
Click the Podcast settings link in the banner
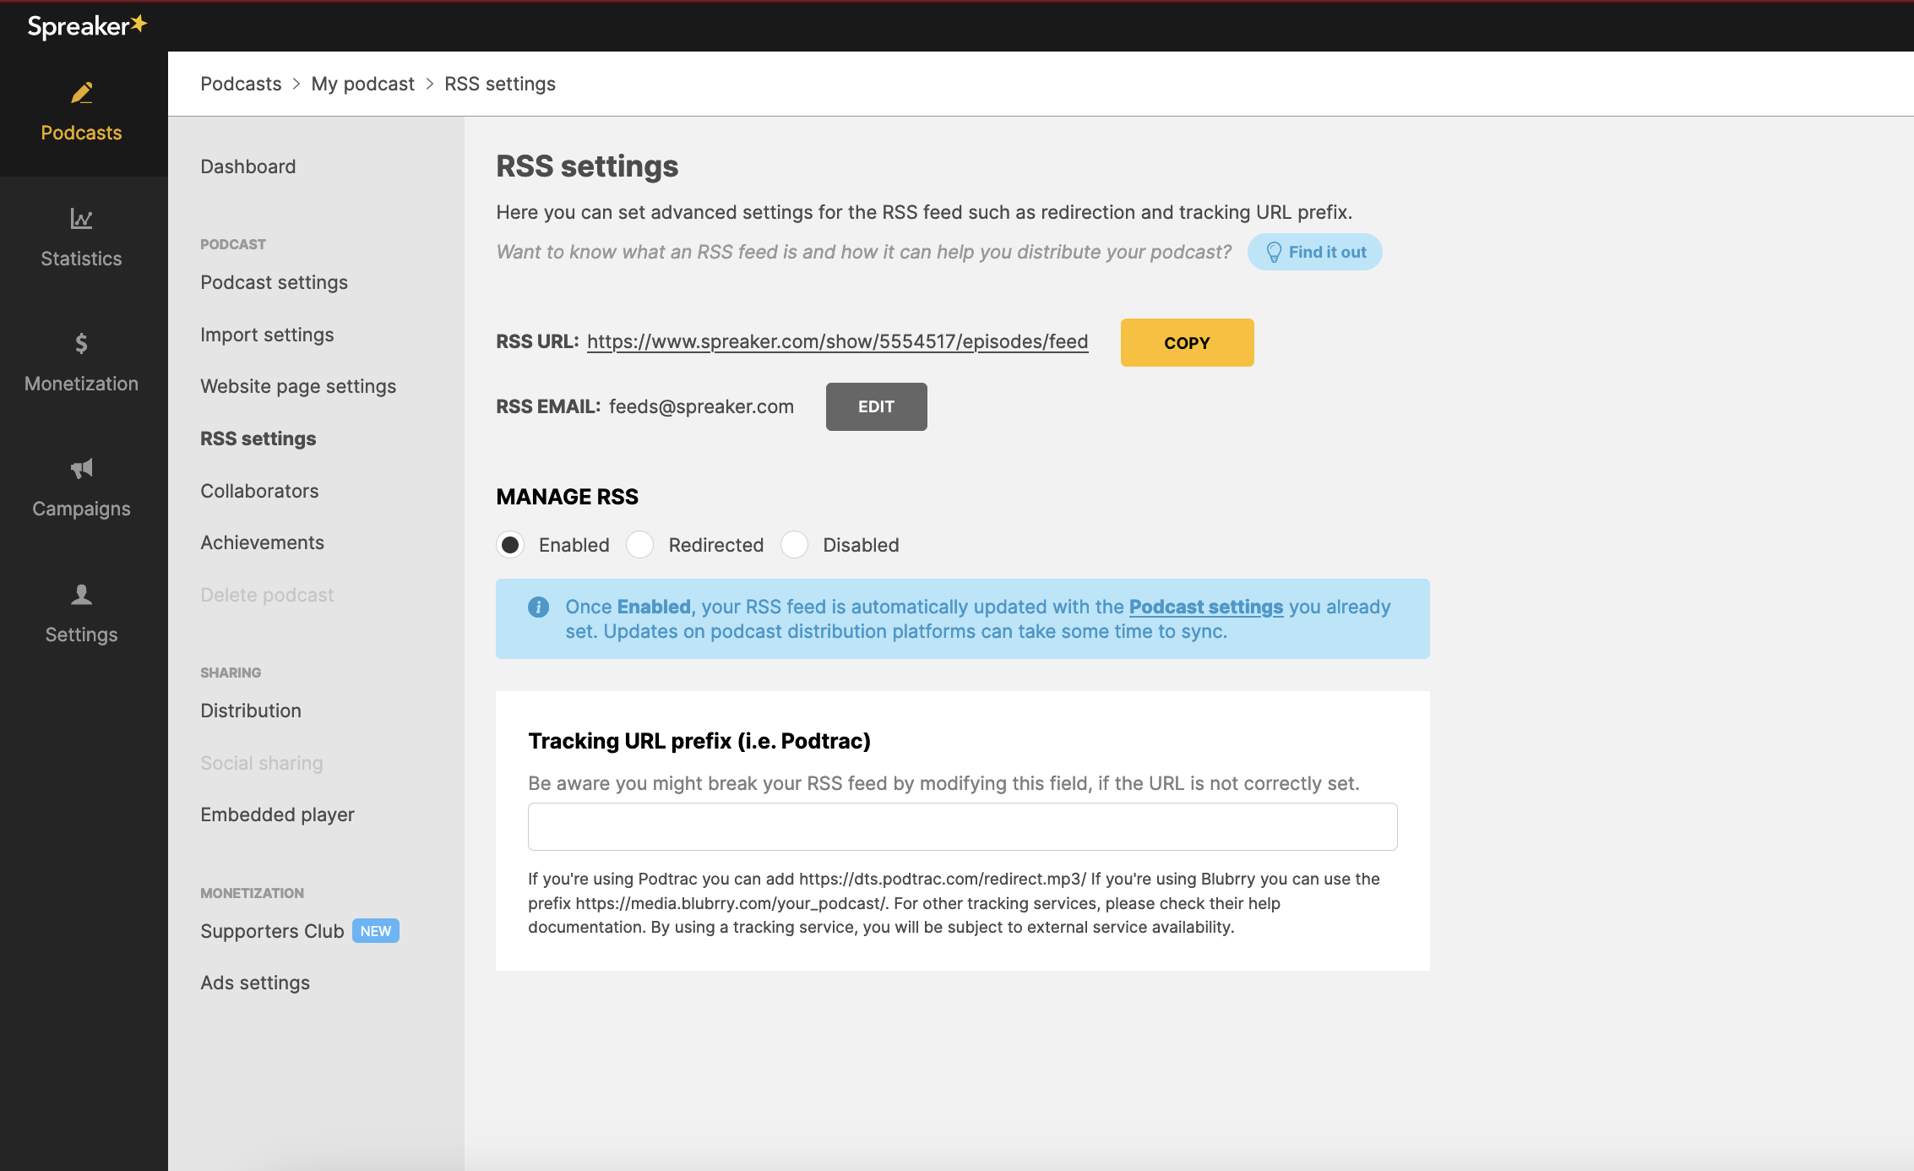(x=1206, y=607)
